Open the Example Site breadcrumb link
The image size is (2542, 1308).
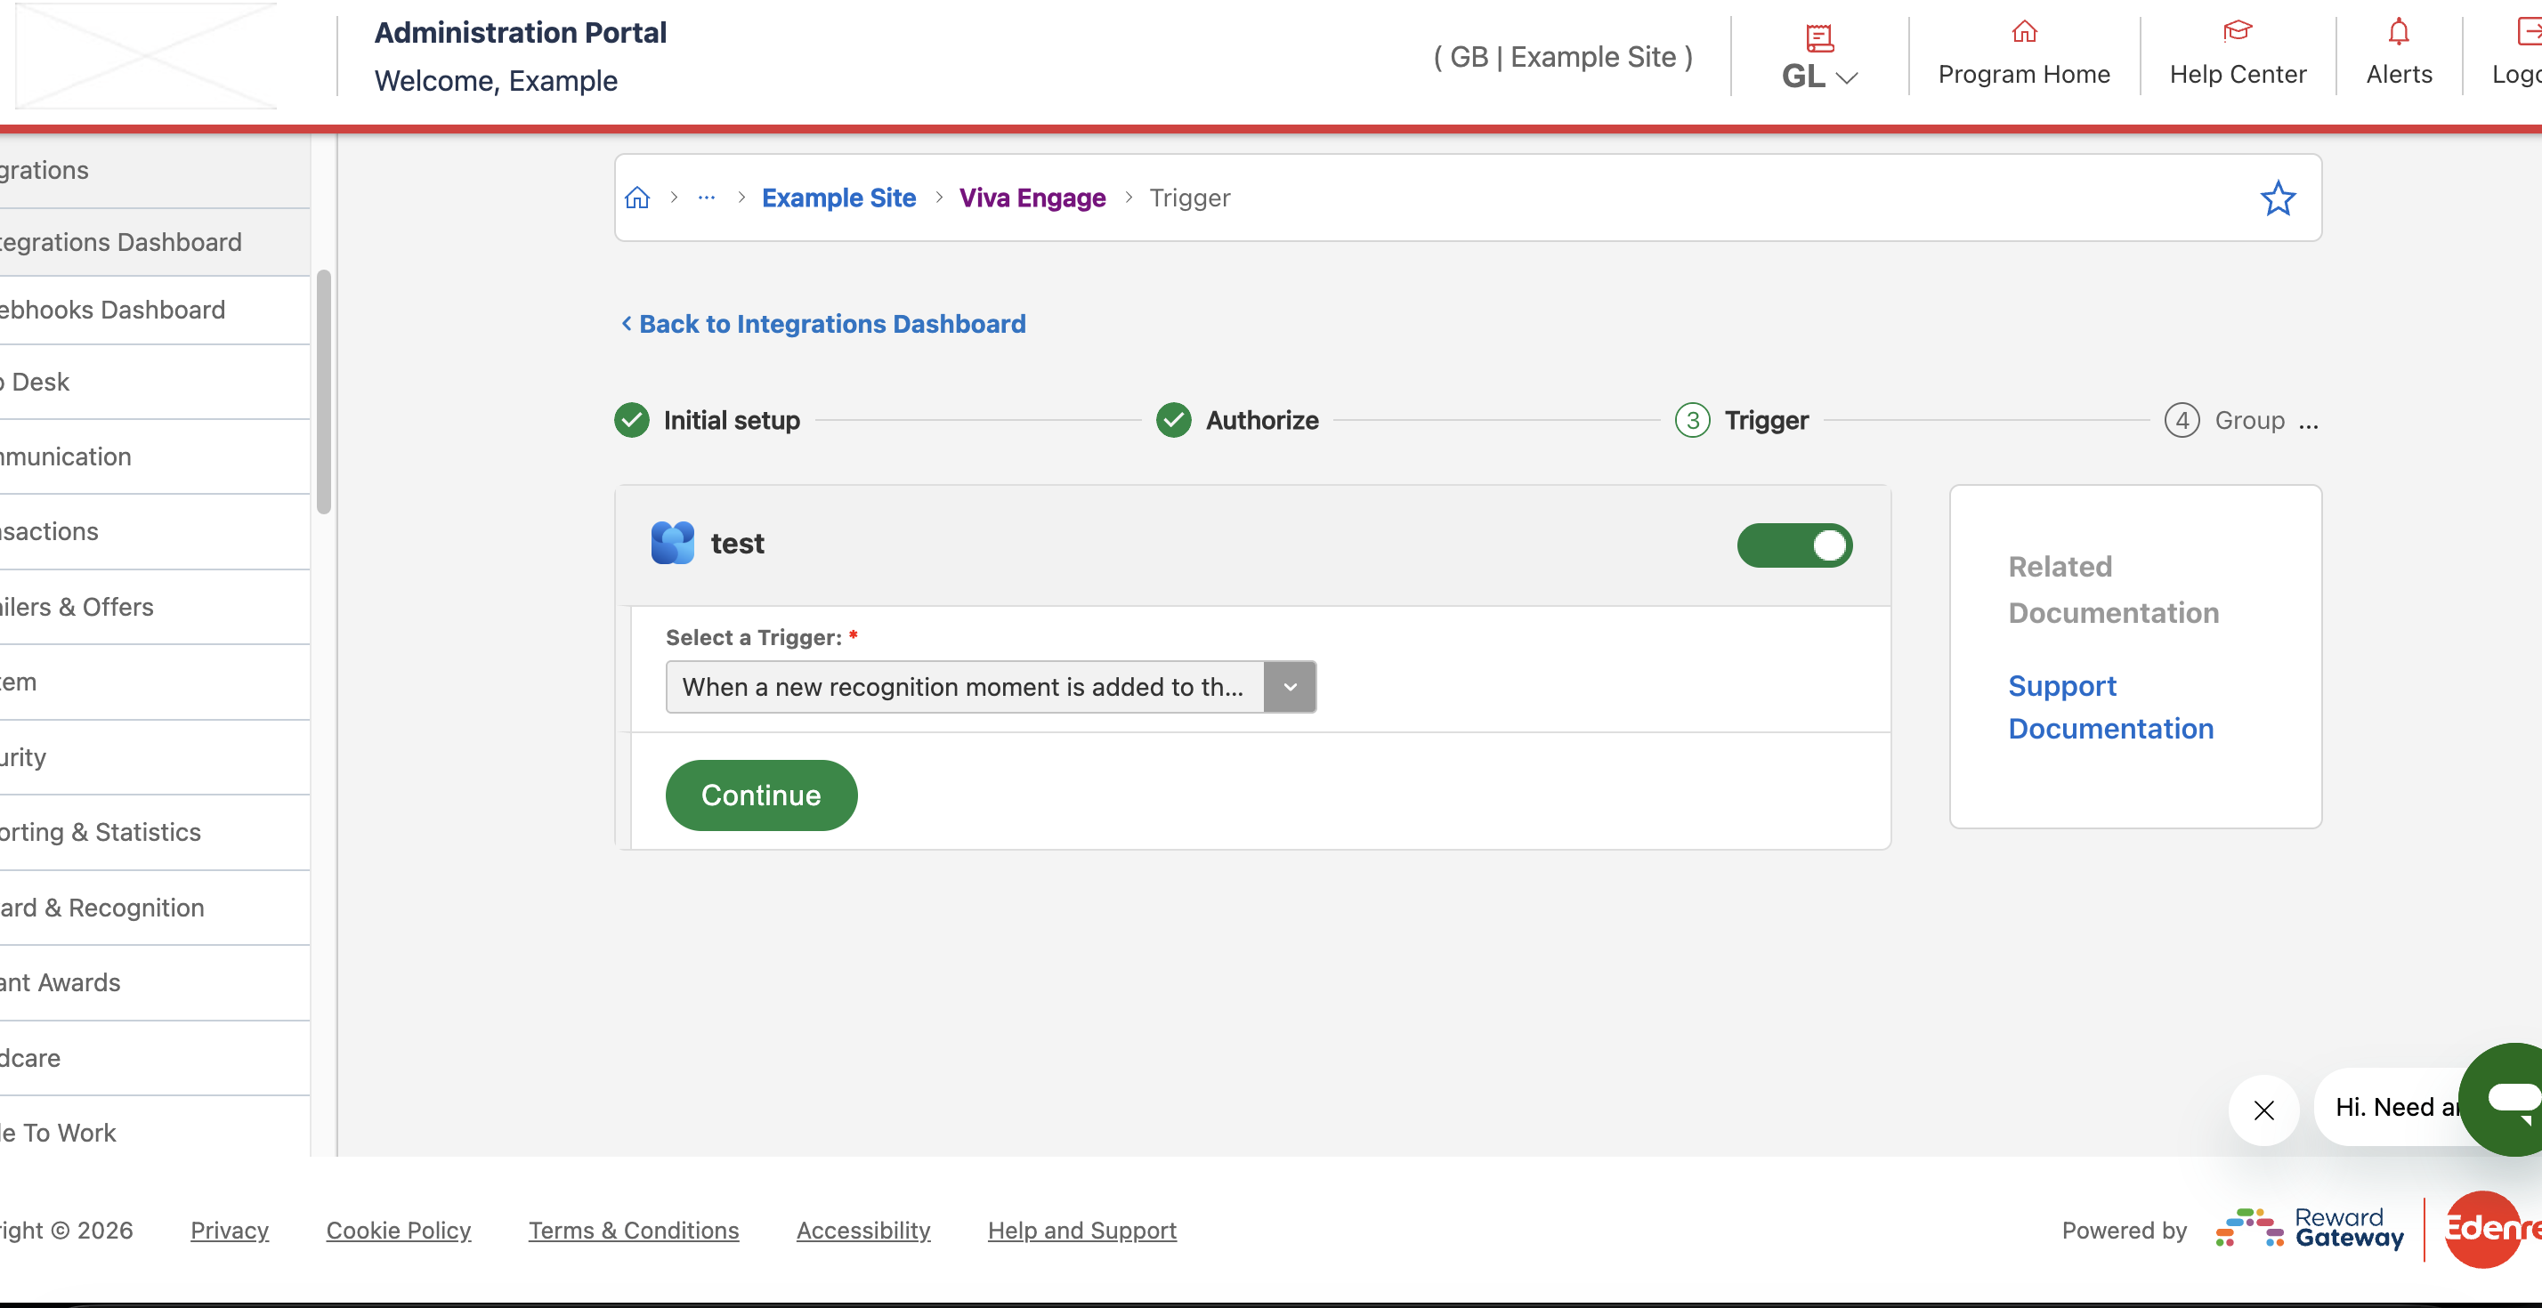coord(838,198)
